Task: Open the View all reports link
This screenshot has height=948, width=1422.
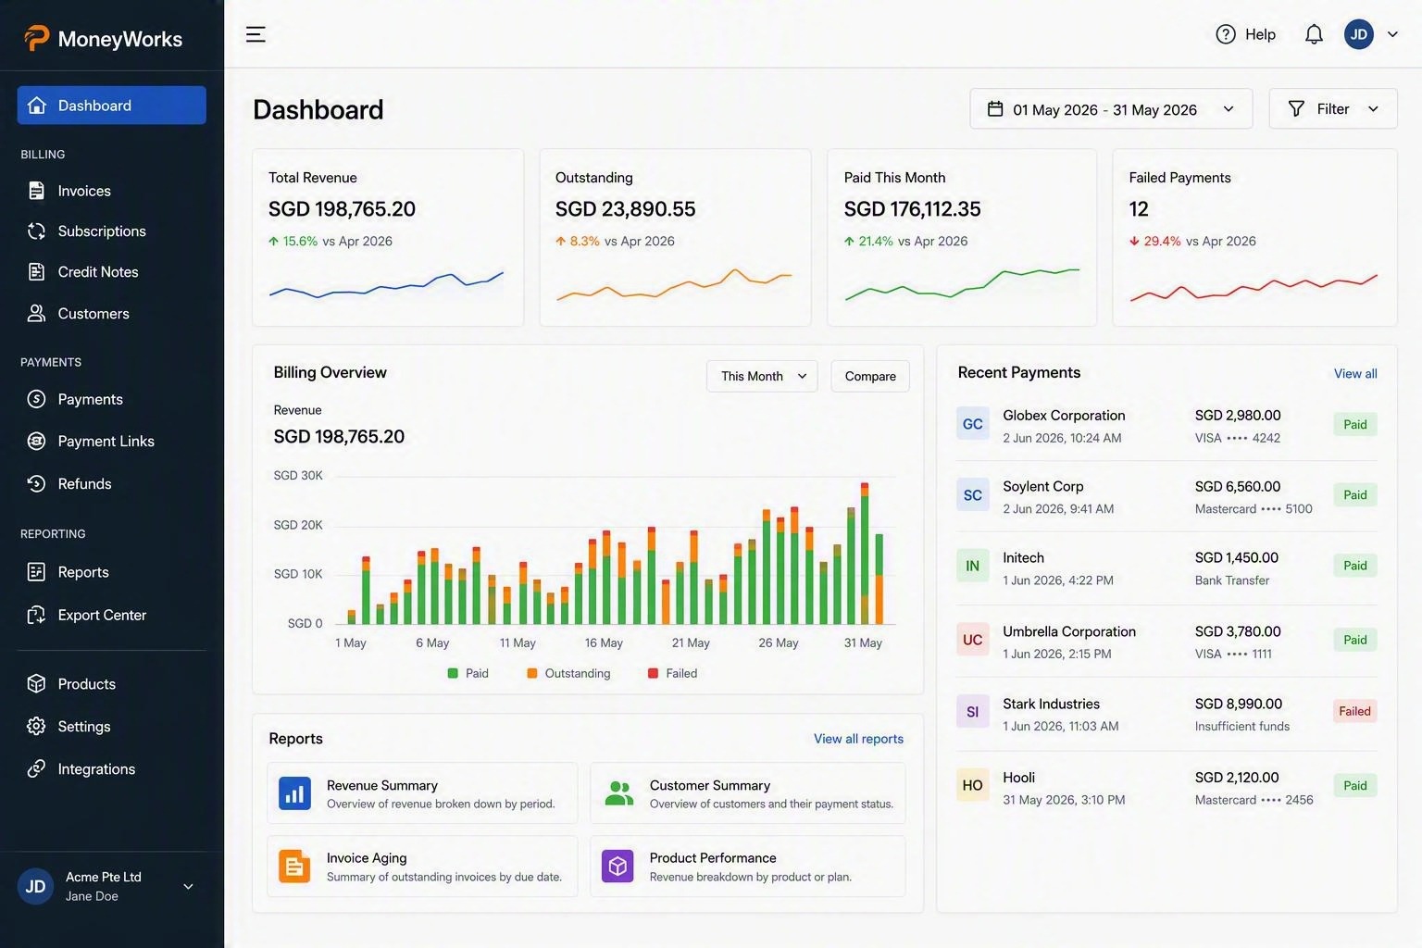Action: (x=858, y=739)
